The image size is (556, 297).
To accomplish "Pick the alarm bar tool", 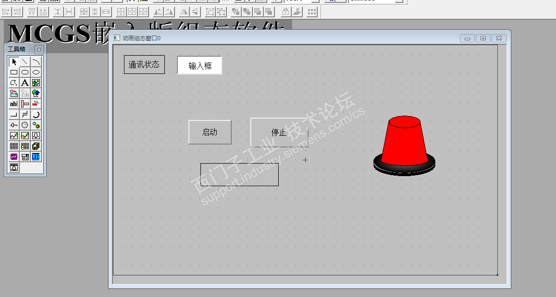I will [x=14, y=167].
